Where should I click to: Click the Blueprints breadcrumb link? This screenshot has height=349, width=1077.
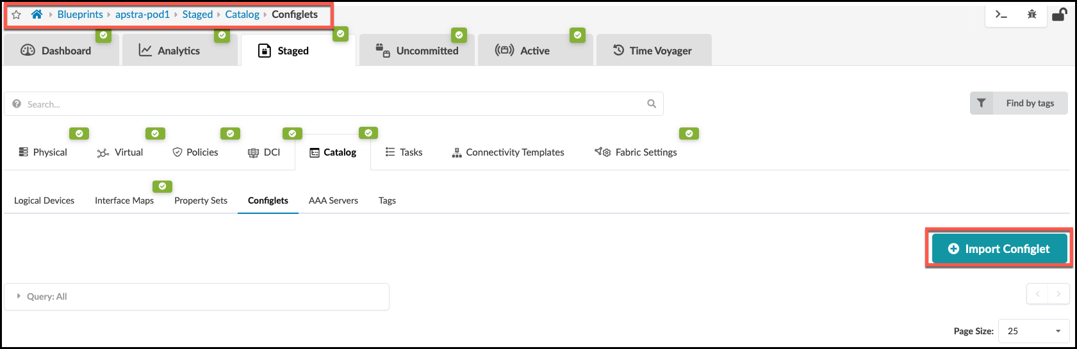pos(80,14)
